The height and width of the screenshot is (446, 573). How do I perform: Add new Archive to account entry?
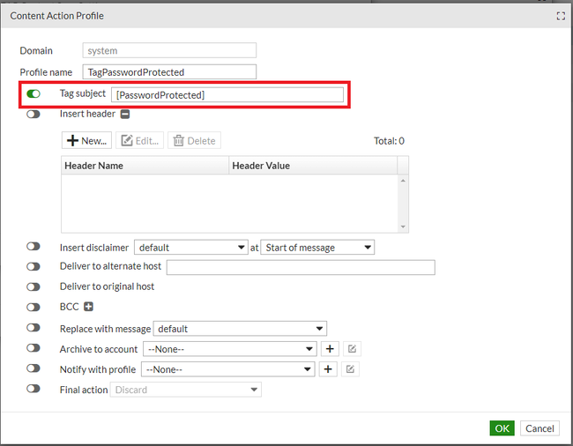(328, 349)
